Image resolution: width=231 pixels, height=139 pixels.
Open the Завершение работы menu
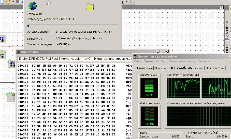point(182,61)
